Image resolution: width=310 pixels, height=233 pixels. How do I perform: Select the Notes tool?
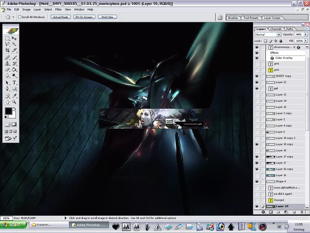(7, 96)
